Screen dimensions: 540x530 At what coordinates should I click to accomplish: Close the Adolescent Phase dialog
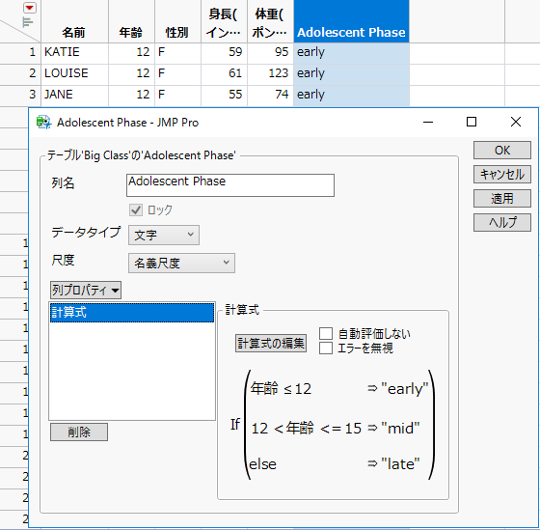tap(516, 122)
